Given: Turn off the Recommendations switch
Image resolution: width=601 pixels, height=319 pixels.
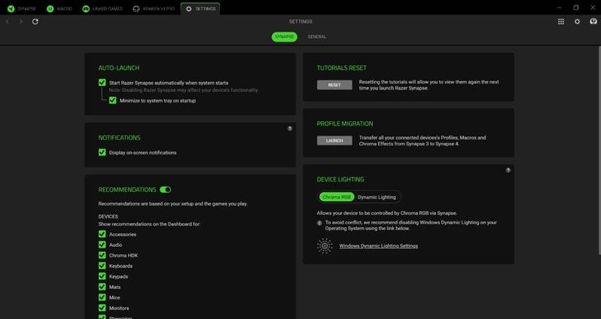Looking at the screenshot, I should (165, 190).
